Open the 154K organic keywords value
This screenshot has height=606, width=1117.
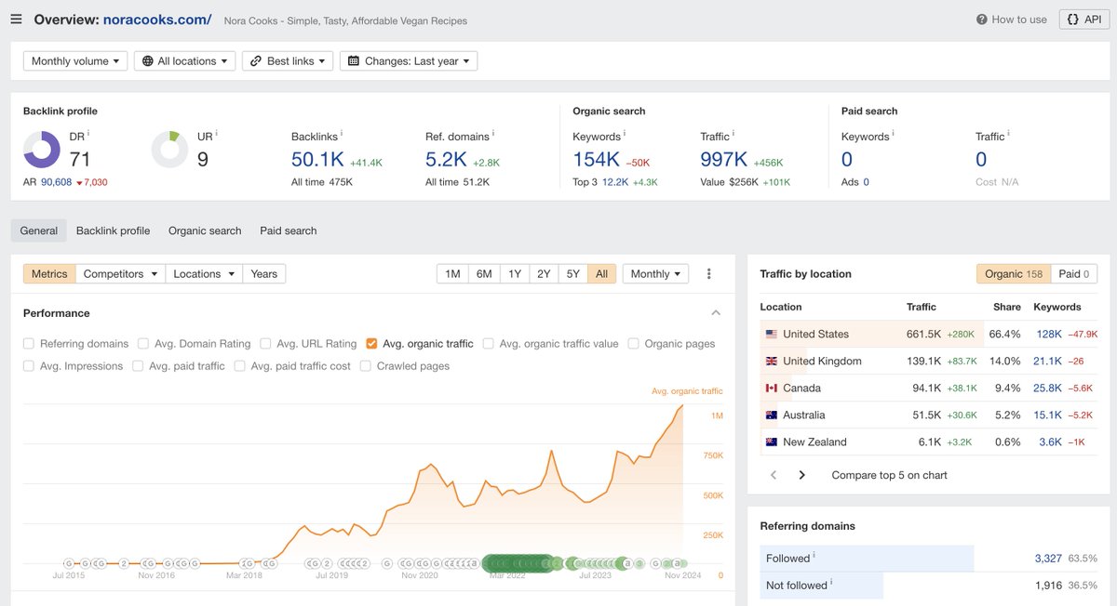point(597,160)
